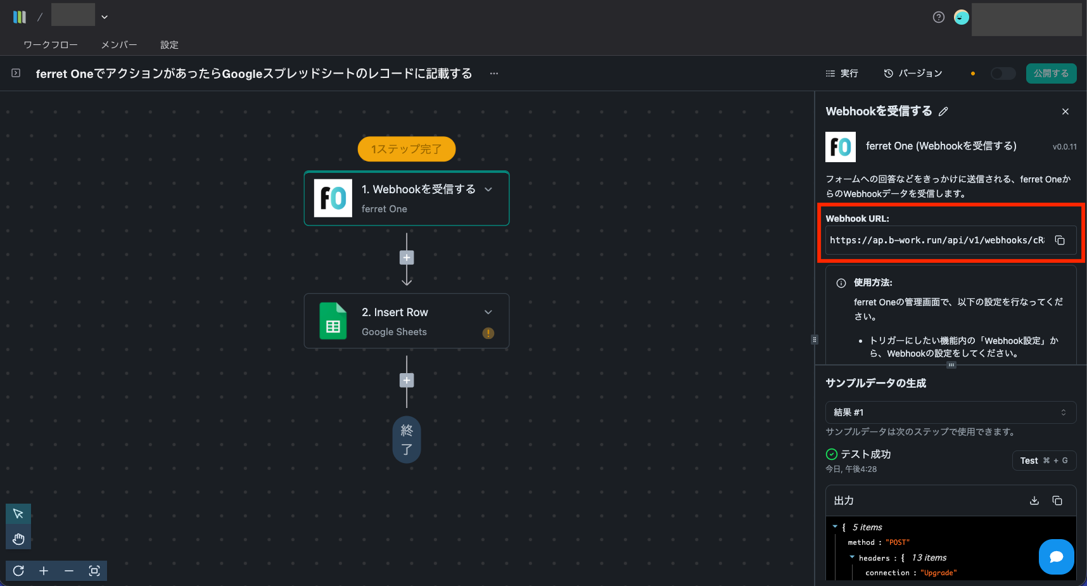Open the 結果 #1 sample data dropdown
The width and height of the screenshot is (1087, 586).
(x=951, y=412)
